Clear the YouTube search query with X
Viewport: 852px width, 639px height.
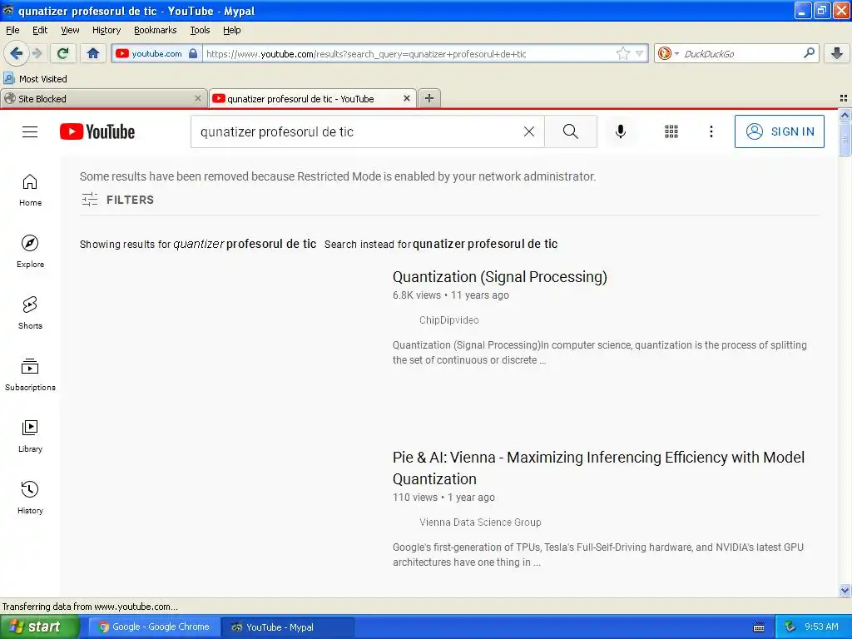tap(528, 131)
